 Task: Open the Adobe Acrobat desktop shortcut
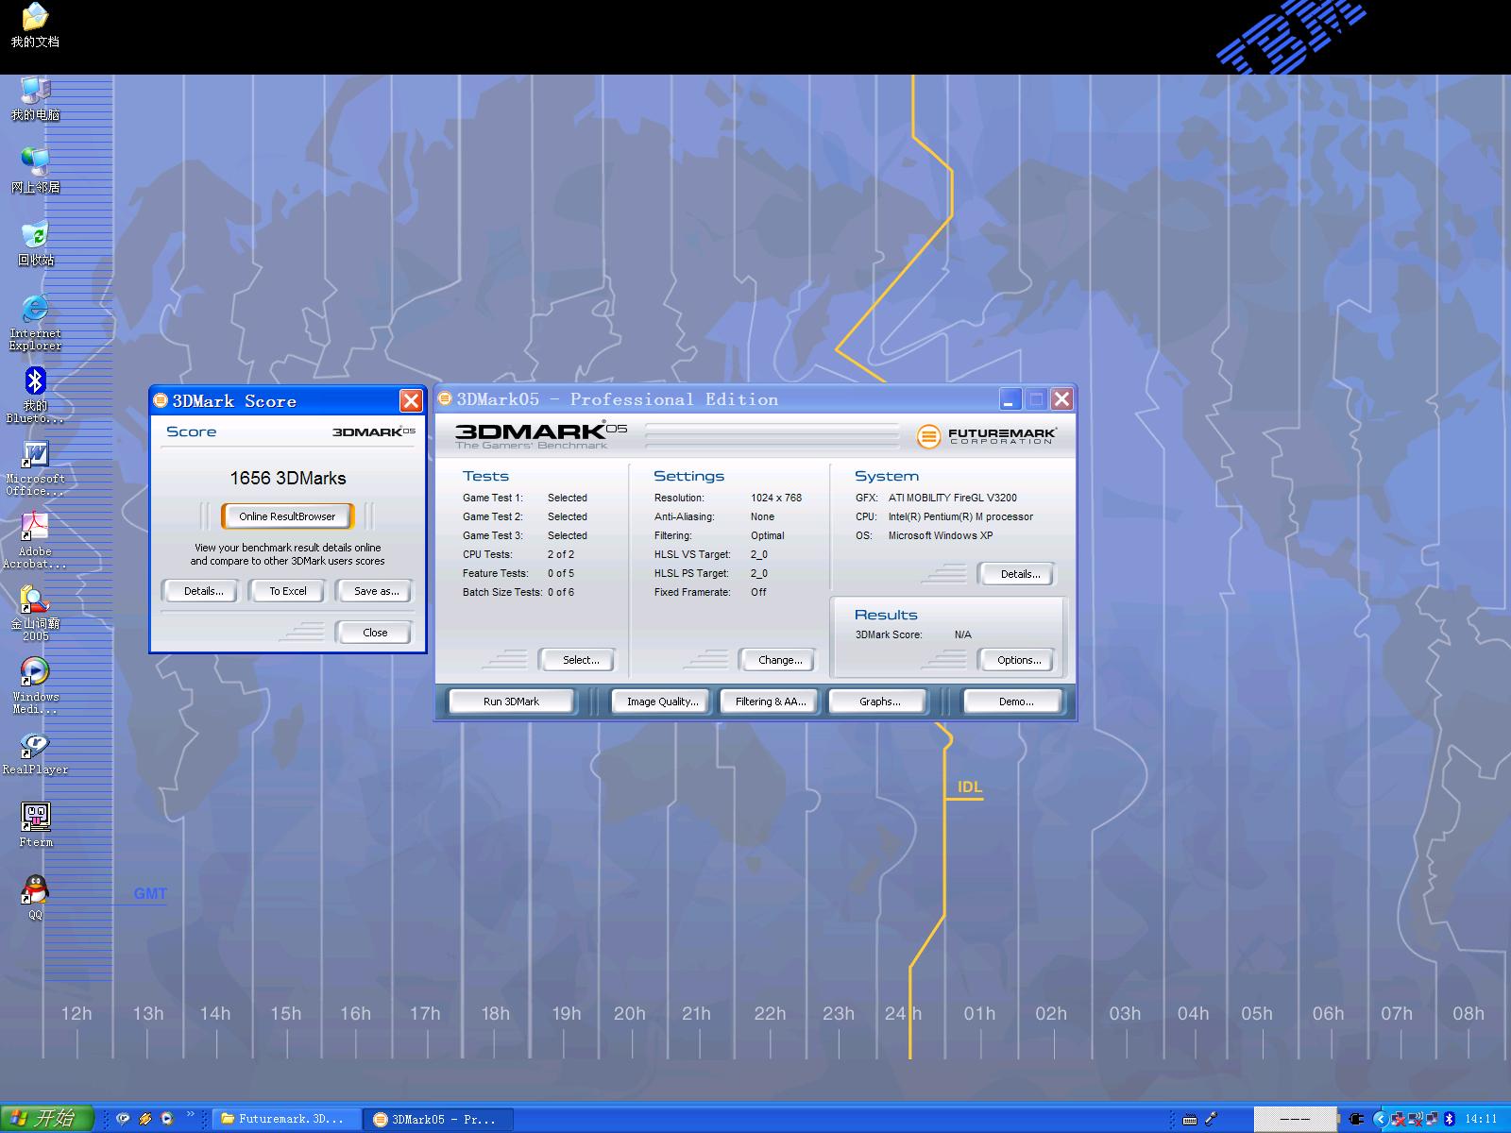point(35,527)
